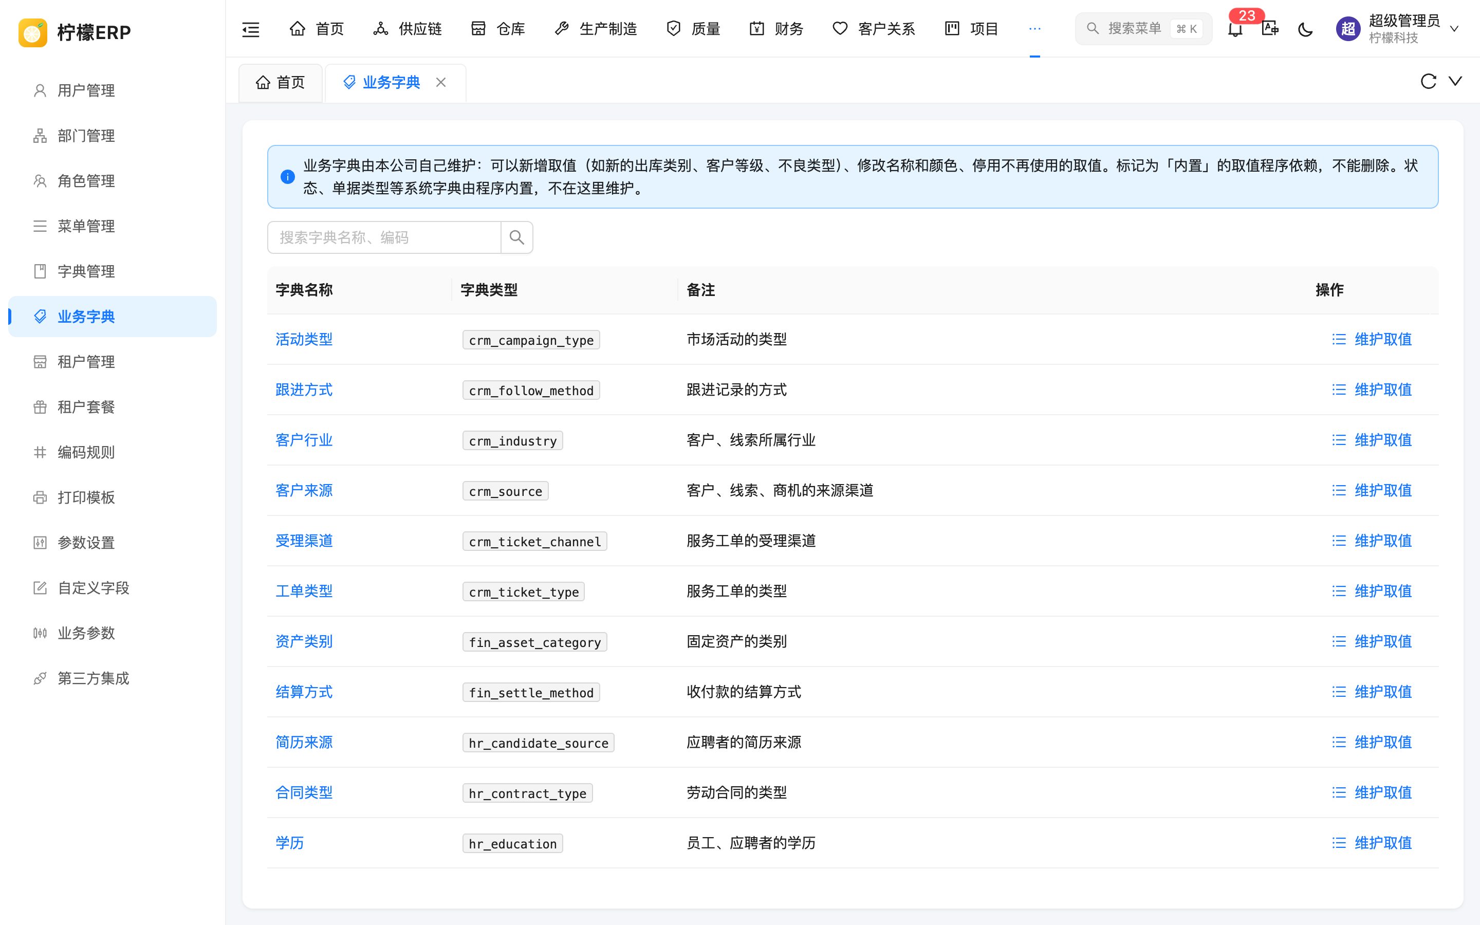Go to 租户管理 in the sidebar

[113, 362]
